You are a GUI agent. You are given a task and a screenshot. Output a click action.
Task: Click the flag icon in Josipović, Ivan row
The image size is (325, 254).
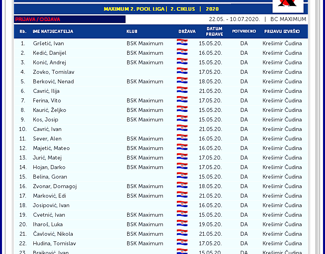182,204
